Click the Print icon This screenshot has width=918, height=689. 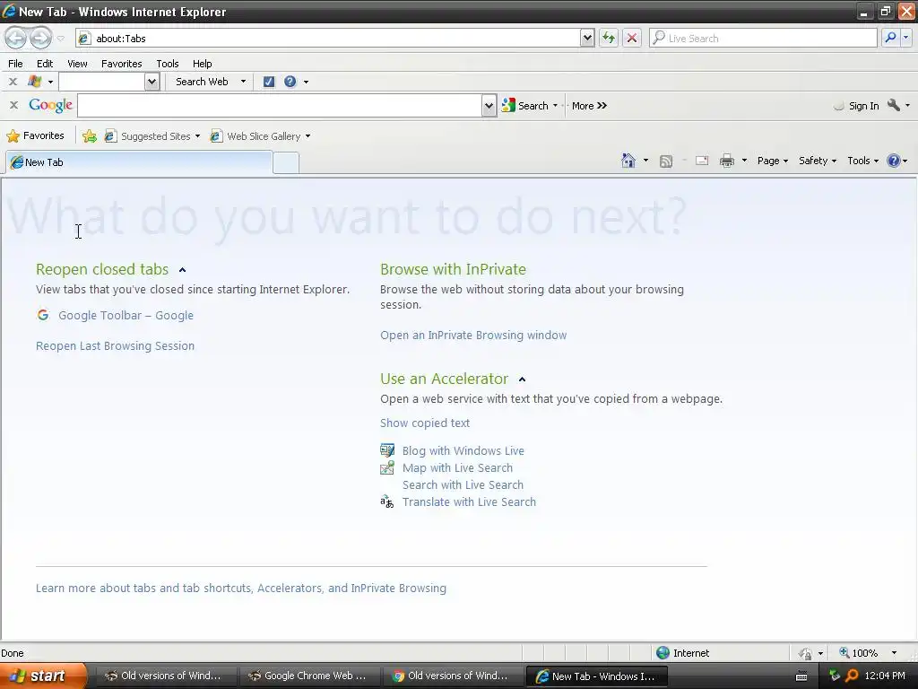pyautogui.click(x=726, y=161)
